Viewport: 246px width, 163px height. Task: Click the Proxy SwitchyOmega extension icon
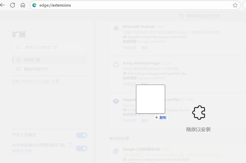click(x=116, y=65)
